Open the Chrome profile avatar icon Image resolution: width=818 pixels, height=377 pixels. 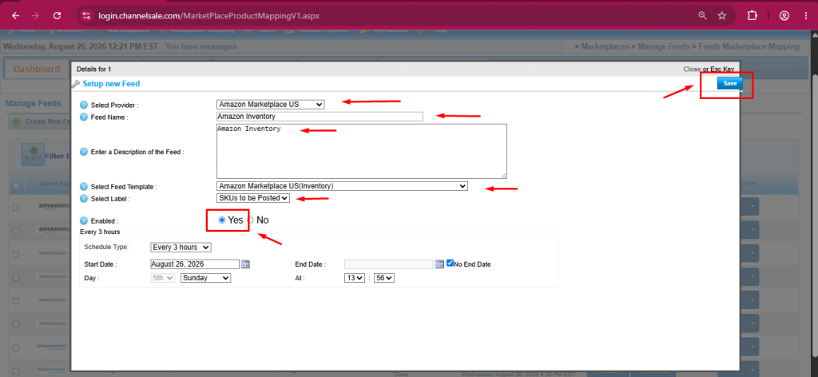784,16
